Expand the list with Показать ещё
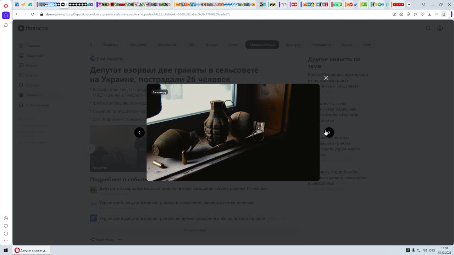Screen dimensions: 454x255 [x=195, y=230]
